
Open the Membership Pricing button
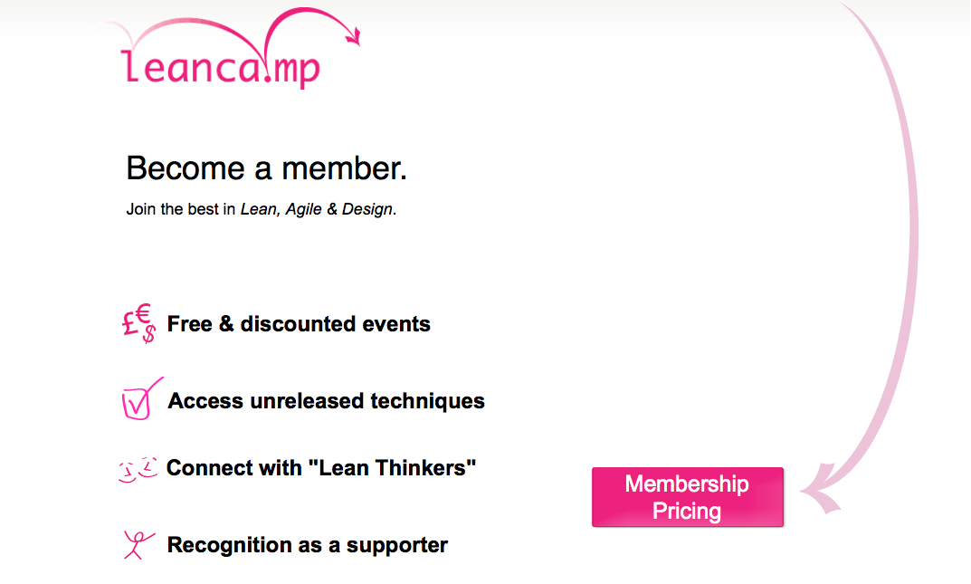coord(688,497)
